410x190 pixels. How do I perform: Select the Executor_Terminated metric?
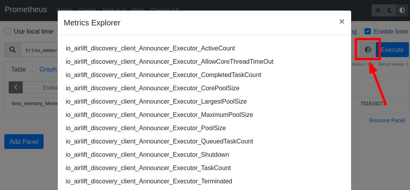point(149,181)
